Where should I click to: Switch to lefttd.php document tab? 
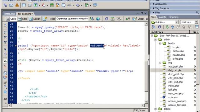click(x=9, y=14)
